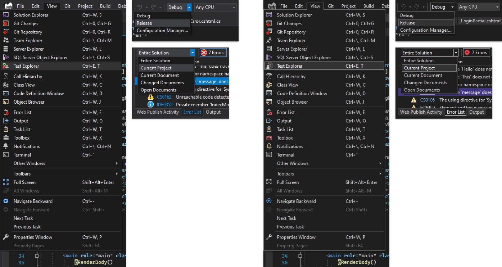Select Changed Documents in left scope list

point(166,83)
